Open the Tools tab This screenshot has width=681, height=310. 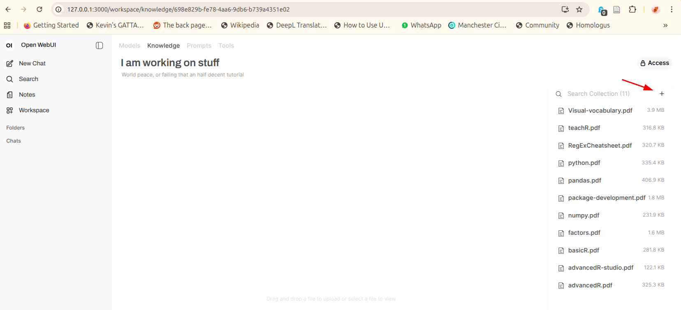tap(226, 46)
